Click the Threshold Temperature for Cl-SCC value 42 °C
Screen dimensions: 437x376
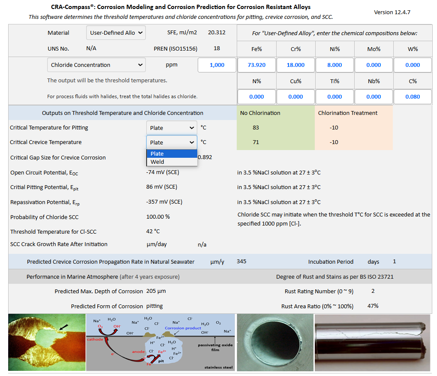pyautogui.click(x=153, y=232)
